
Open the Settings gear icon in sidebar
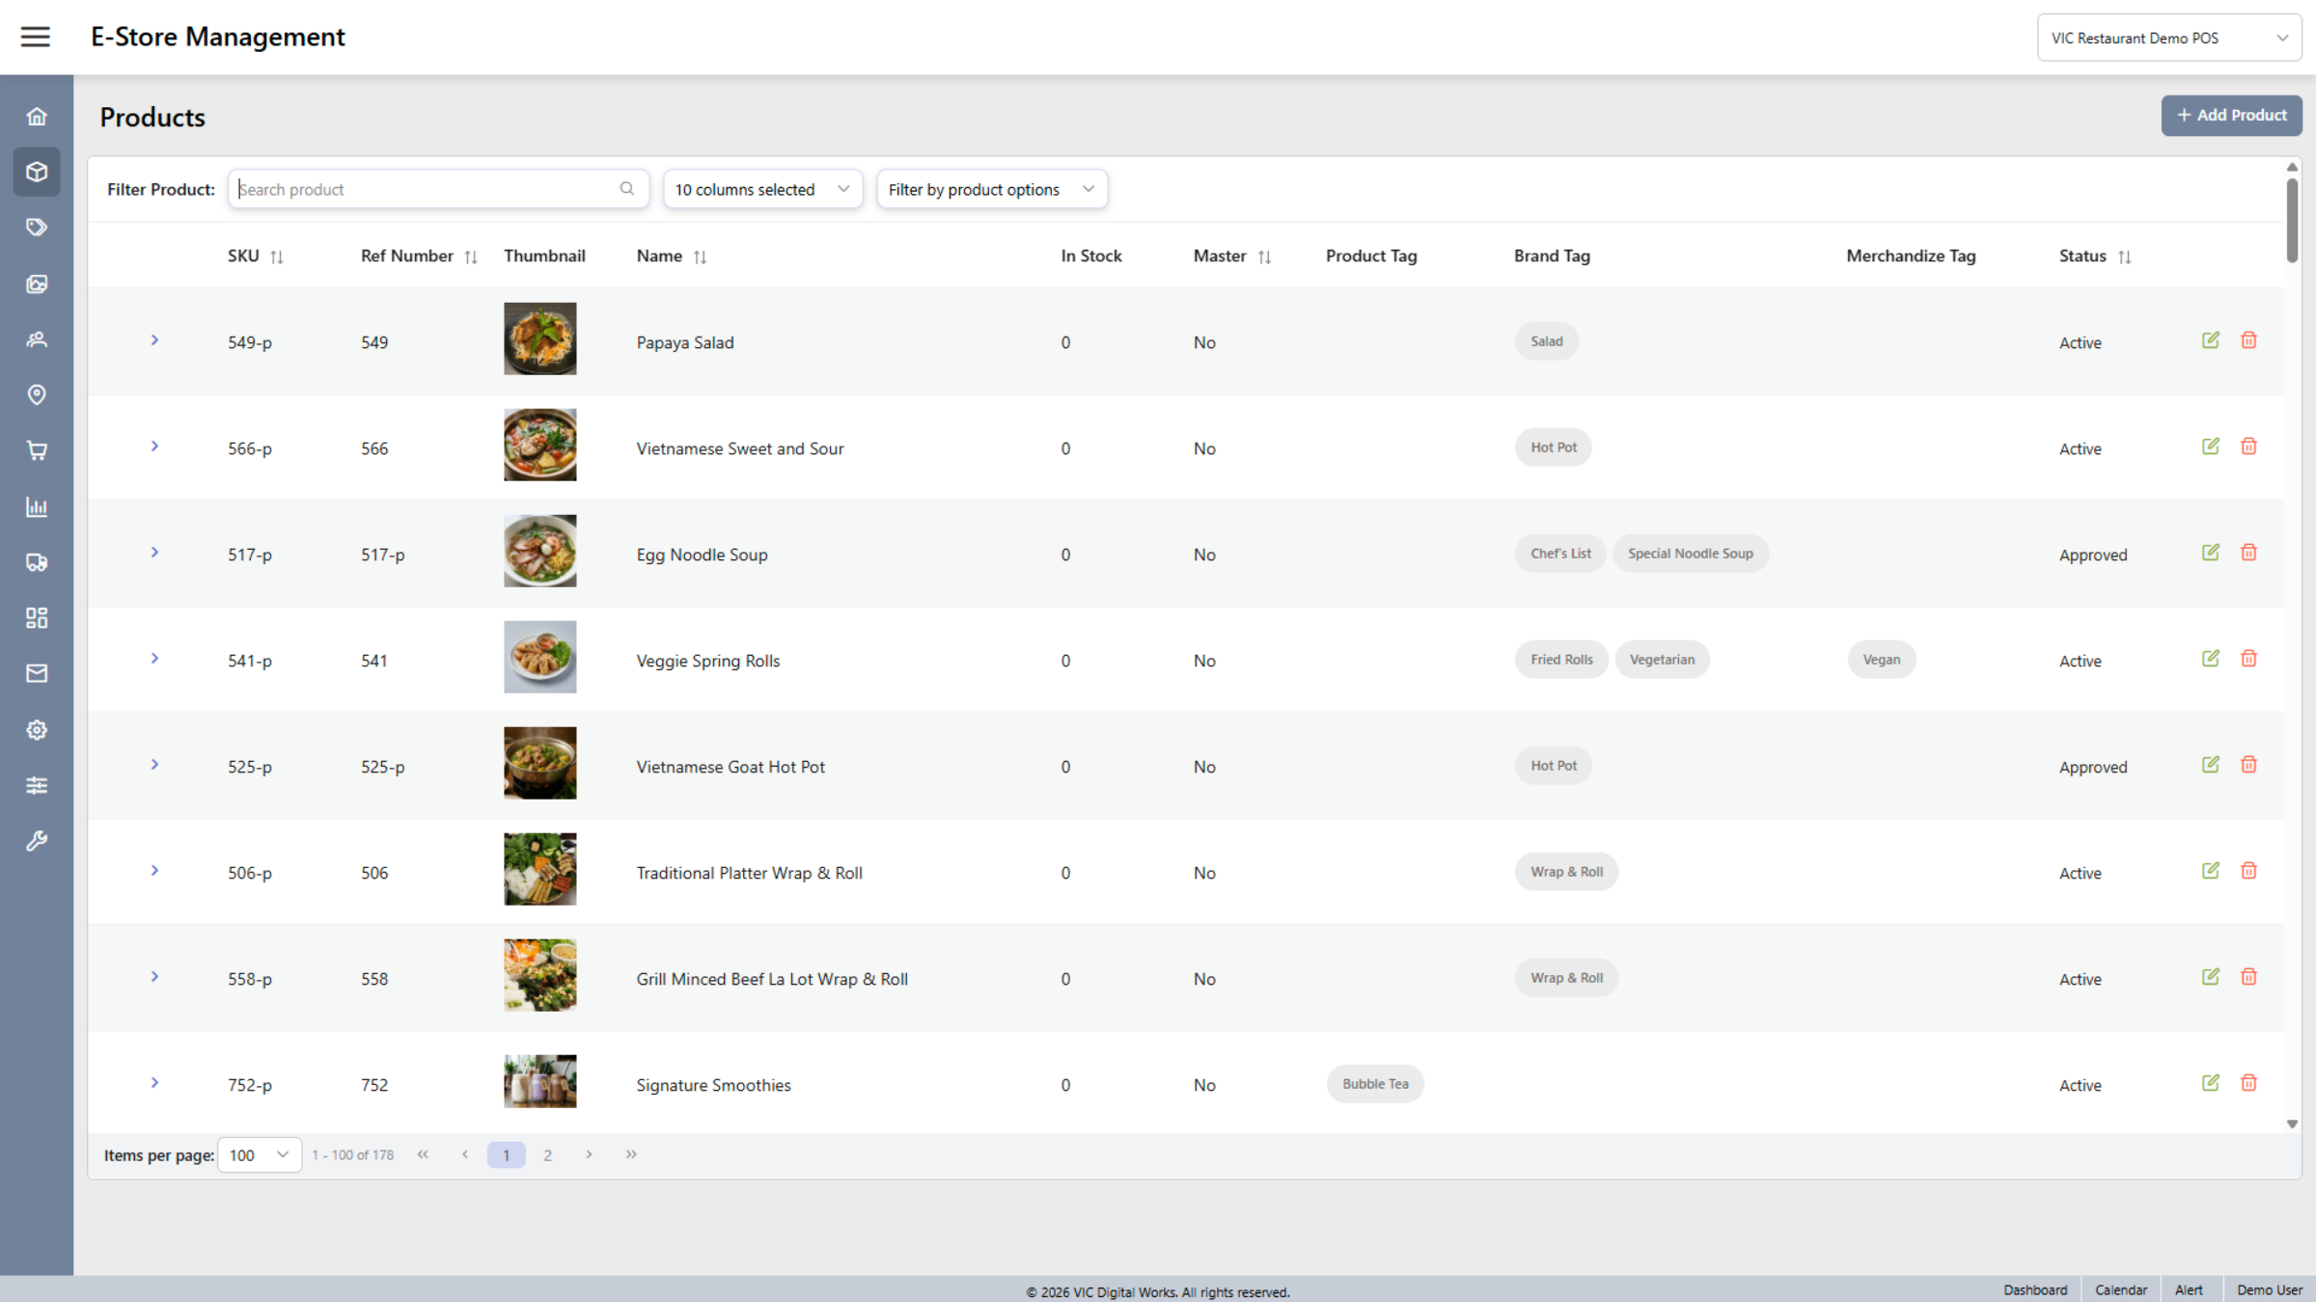[37, 729]
